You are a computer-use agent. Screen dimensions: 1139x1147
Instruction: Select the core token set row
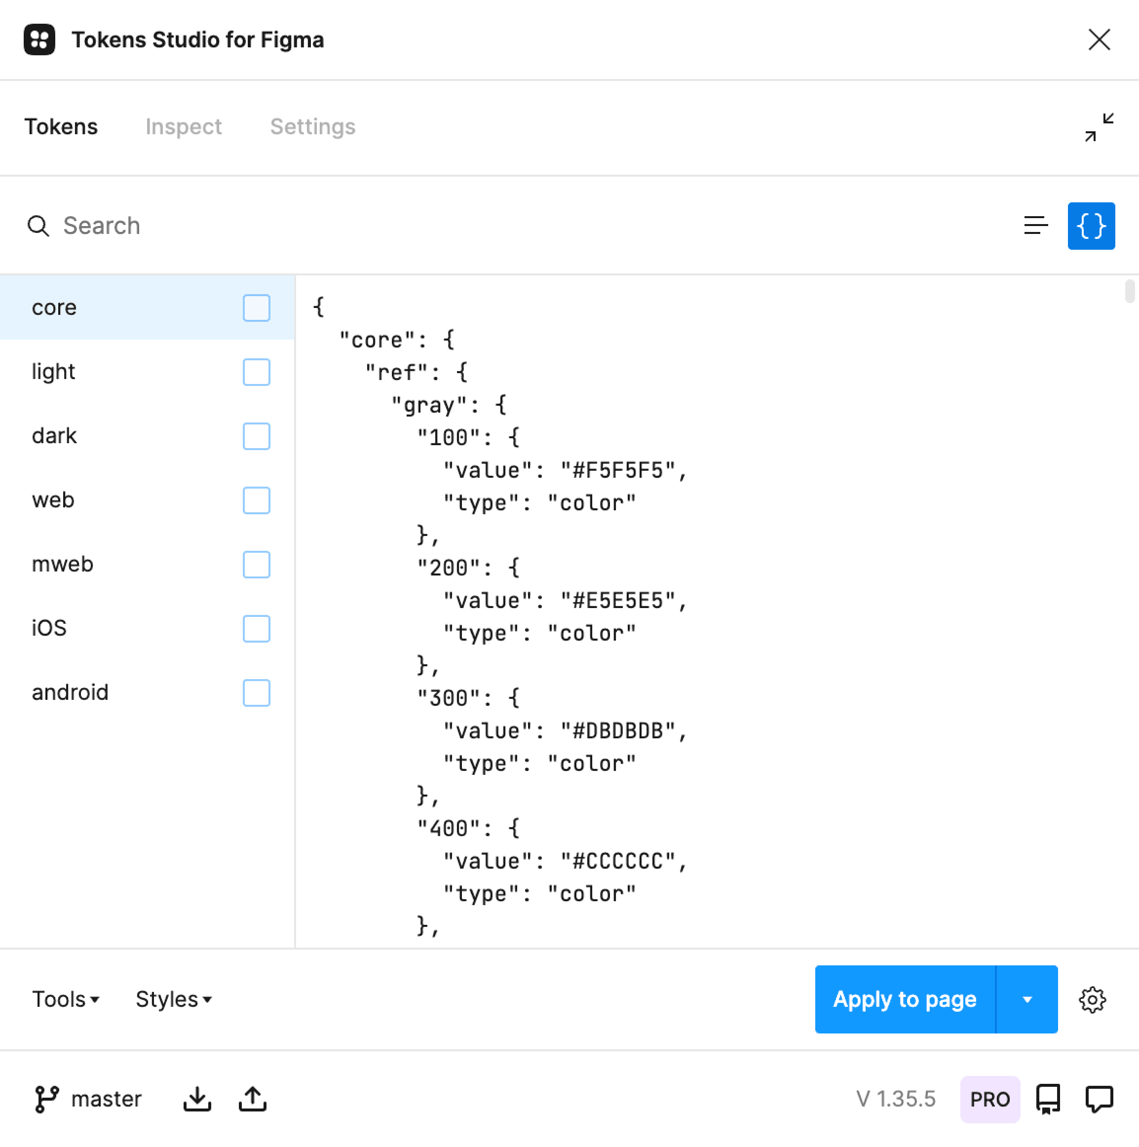point(147,307)
